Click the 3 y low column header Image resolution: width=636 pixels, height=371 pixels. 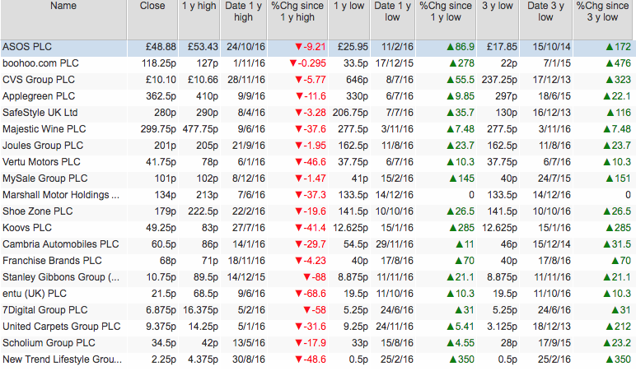coord(498,19)
